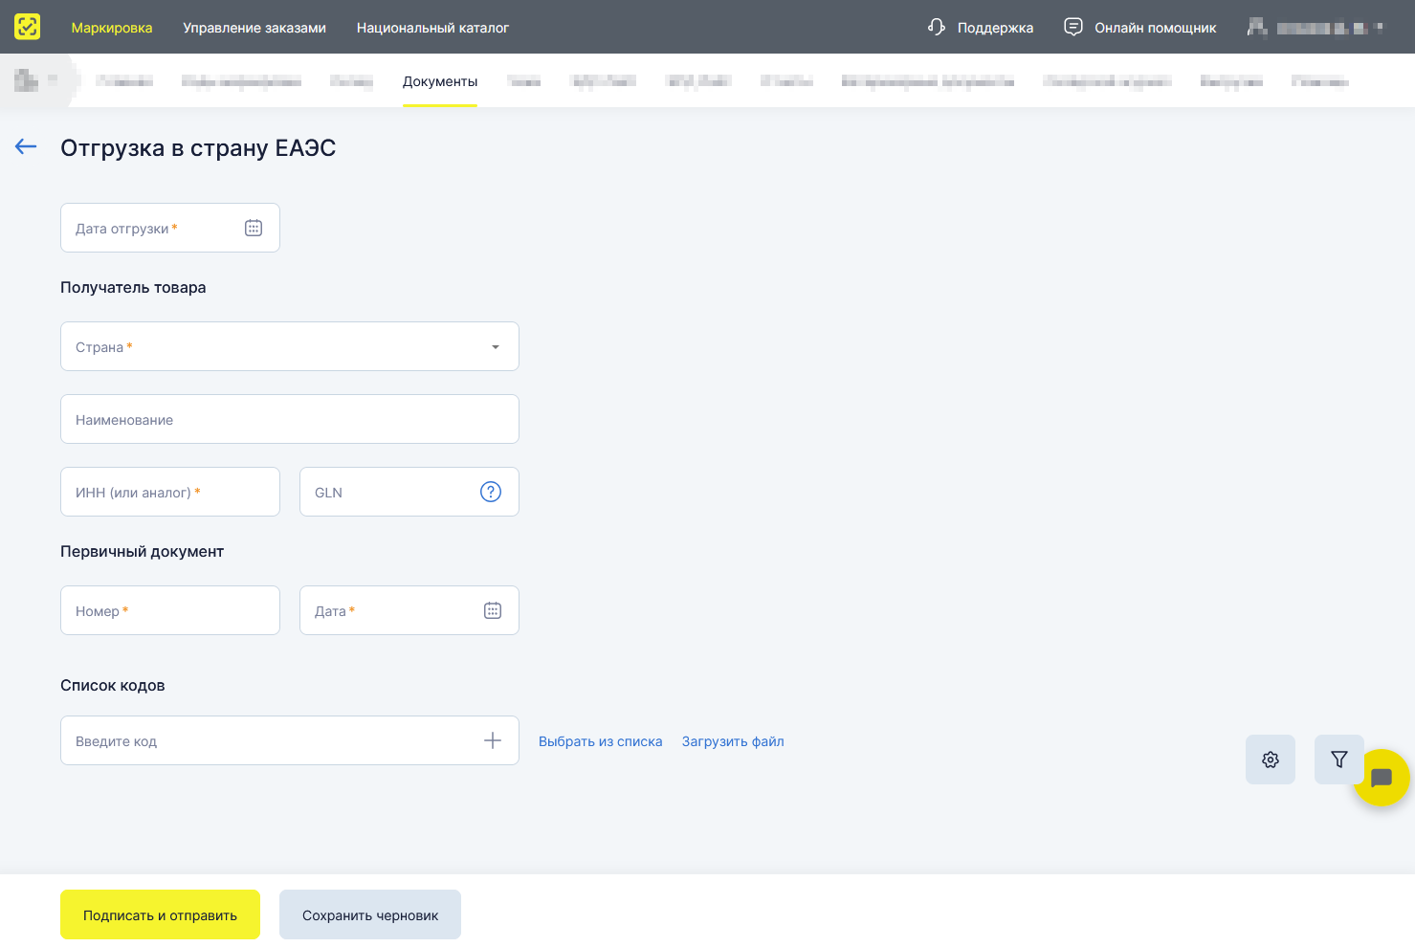This screenshot has height=947, width=1415.
Task: Click into the GLN input field
Action: tap(409, 492)
